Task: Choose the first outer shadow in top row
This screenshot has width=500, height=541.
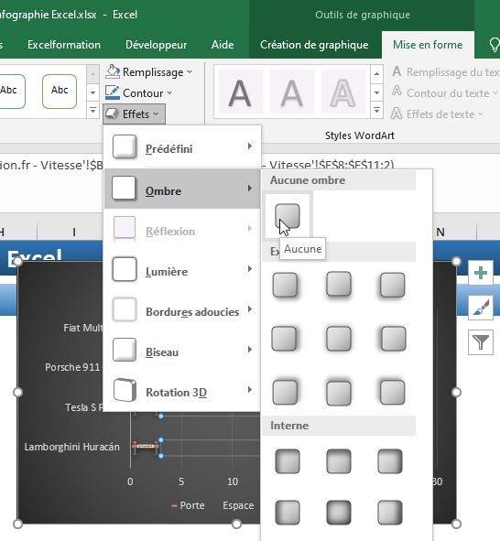Action: click(285, 285)
